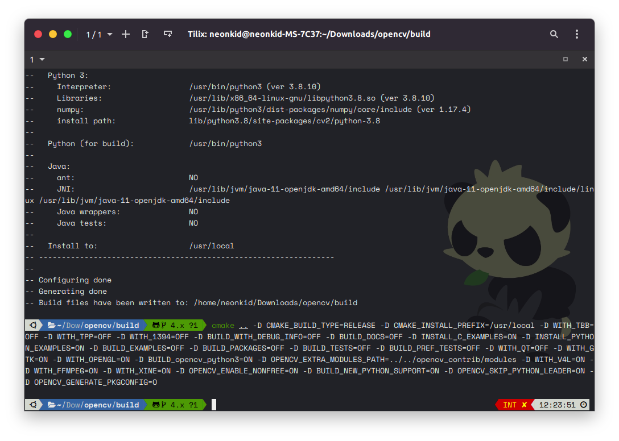Click /usr/bin/python3 (ver 3.8.10) interpreter path

[255, 87]
